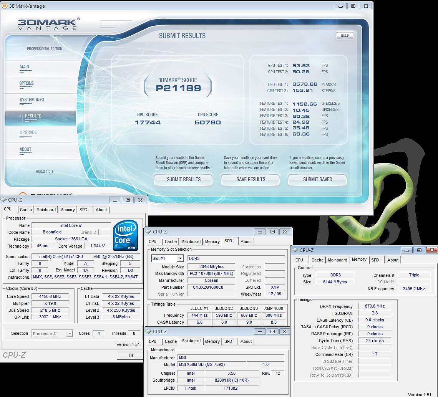Click the Core Speed field 4150.6 MHz
This screenshot has height=397, width=438.
tap(50, 296)
